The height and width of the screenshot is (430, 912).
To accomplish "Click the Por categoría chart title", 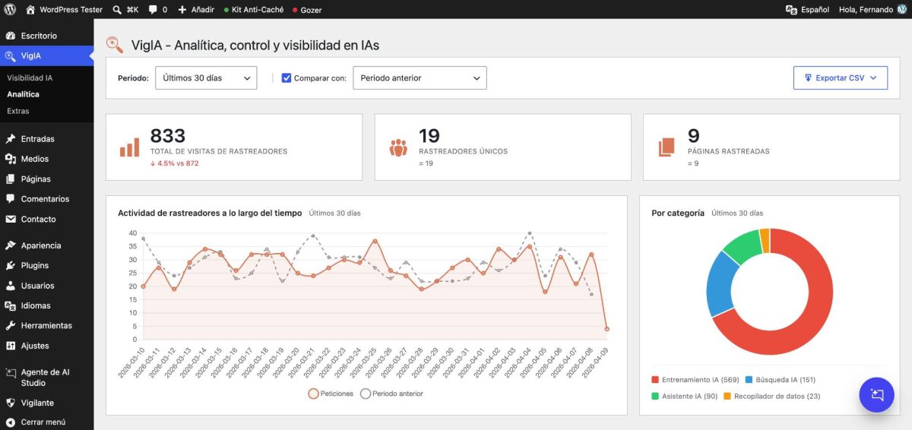I will (678, 213).
